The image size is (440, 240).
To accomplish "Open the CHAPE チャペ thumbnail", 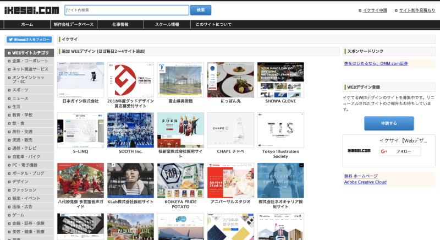I will (230, 130).
